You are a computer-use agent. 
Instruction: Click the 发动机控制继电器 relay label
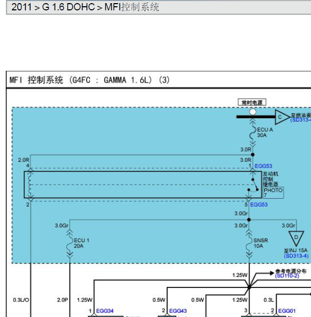click(x=271, y=179)
